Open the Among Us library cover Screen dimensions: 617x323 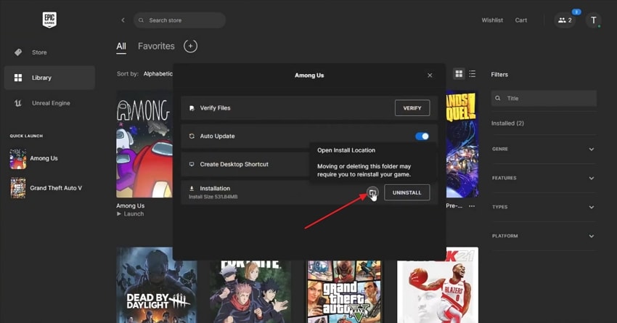[144, 144]
